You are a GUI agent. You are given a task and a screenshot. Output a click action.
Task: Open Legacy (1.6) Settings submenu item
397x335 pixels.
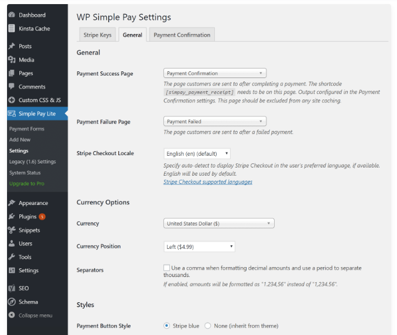click(x=32, y=162)
